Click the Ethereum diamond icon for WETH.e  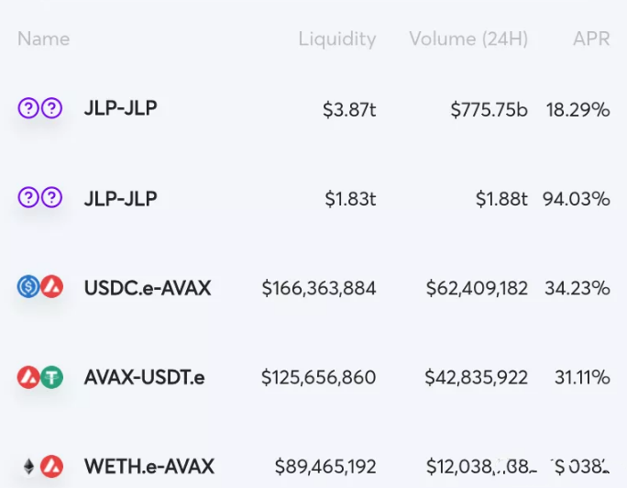(x=28, y=466)
